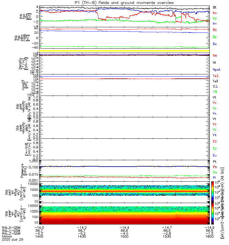Click the 'thb_Y-GSM' row label
Screen dimensions: 229x245
point(11,231)
